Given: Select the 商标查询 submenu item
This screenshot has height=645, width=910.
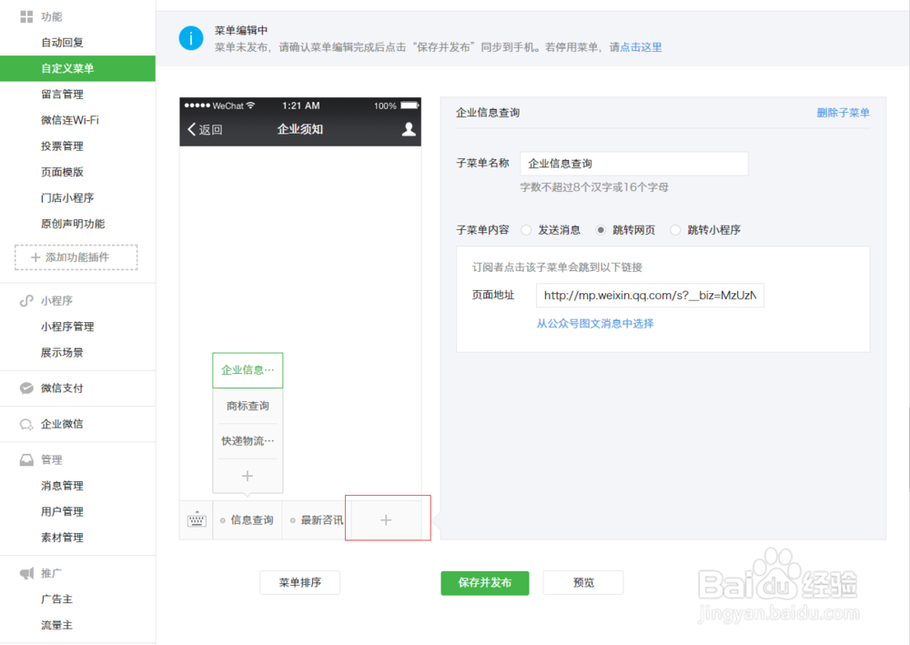Looking at the screenshot, I should (x=248, y=406).
